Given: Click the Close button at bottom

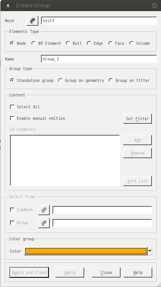Looking at the screenshot, I should pyautogui.click(x=106, y=272).
